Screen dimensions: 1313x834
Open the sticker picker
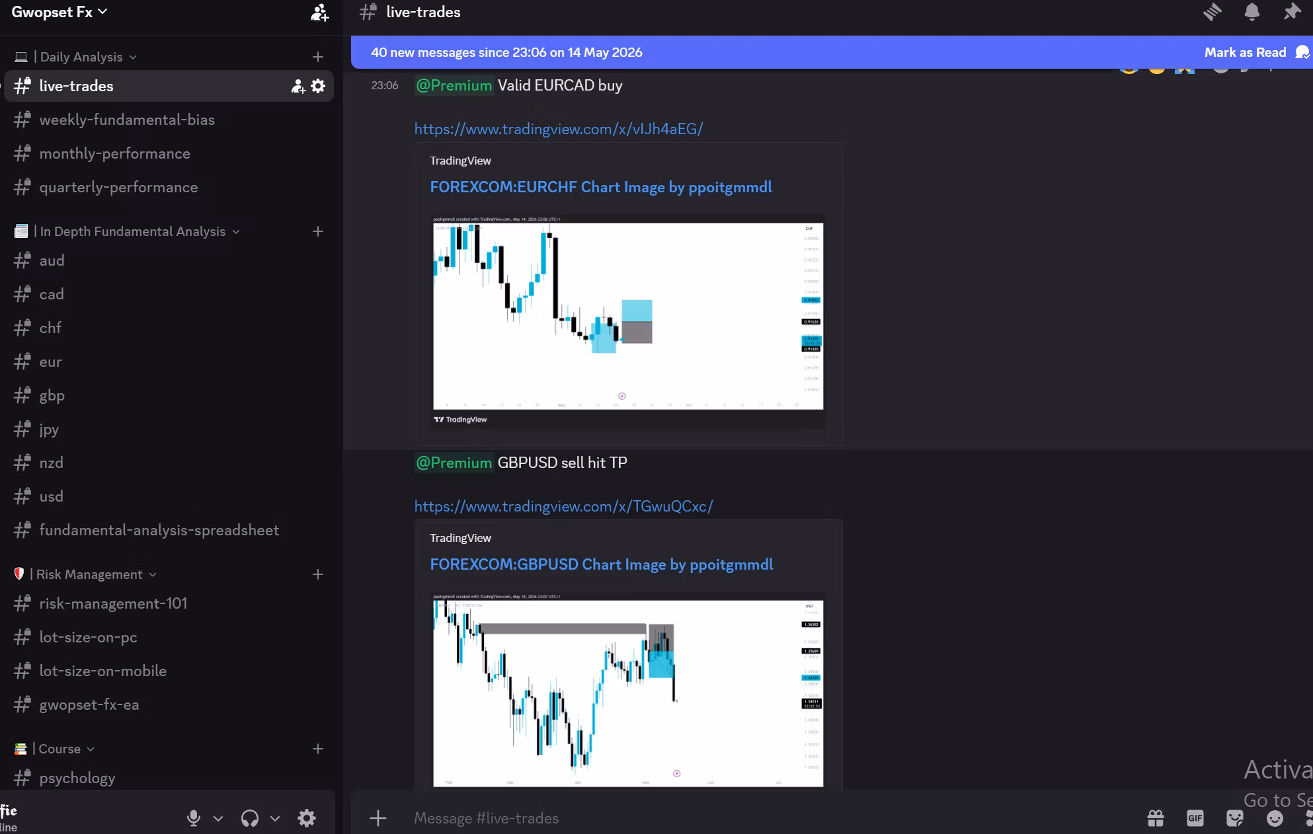tap(1235, 818)
